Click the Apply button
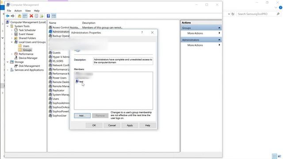The image size is (283, 159). [x=130, y=125]
